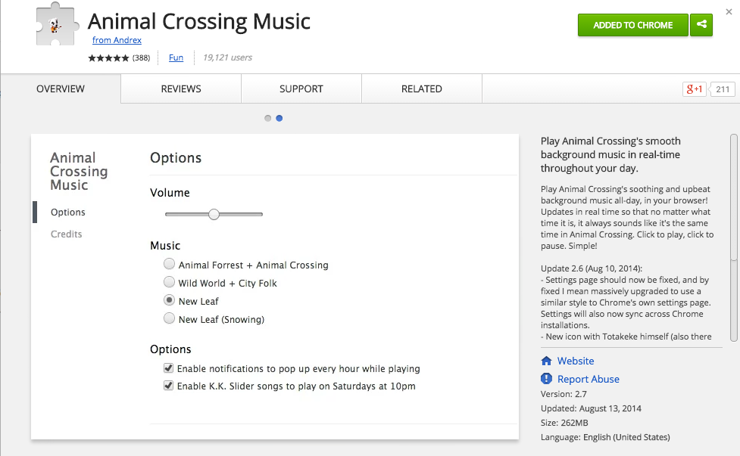Uncheck K.K. Slider songs on Saturdays
The height and width of the screenshot is (456, 740).
[x=168, y=386]
